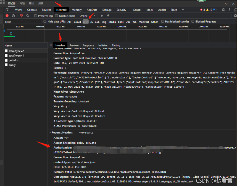Click the yellow warning count indicator
Viewport: 237px width, 186px height.
[x=209, y=10]
